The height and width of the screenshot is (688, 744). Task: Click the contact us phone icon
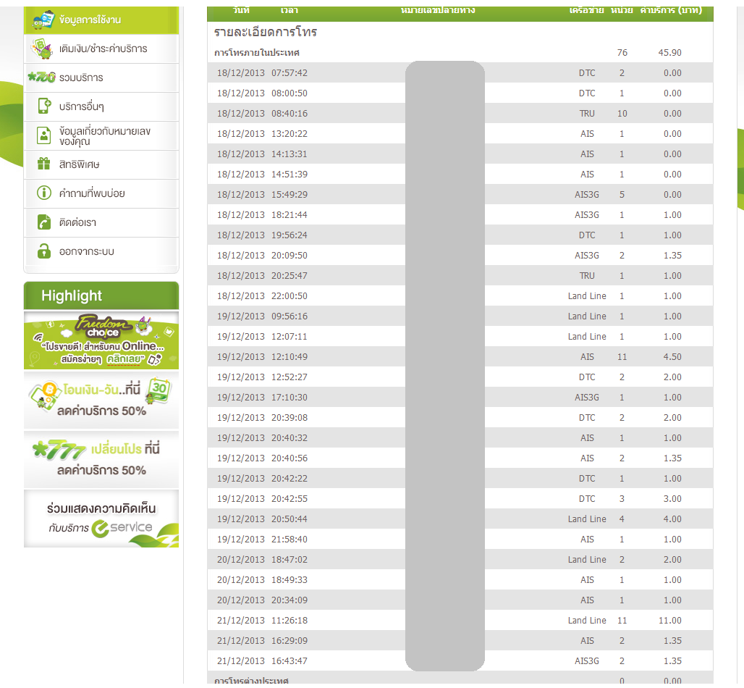[44, 222]
